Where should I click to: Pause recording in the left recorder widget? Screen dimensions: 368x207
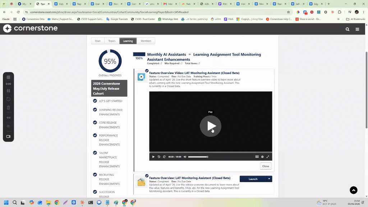click(x=9, y=91)
